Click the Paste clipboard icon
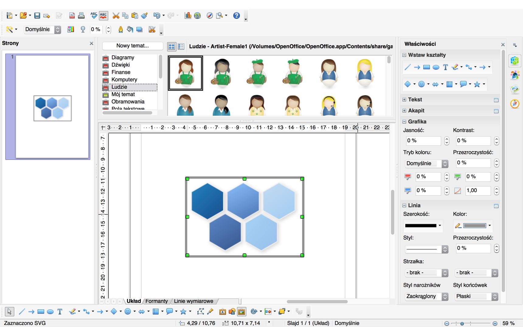 coord(135,16)
